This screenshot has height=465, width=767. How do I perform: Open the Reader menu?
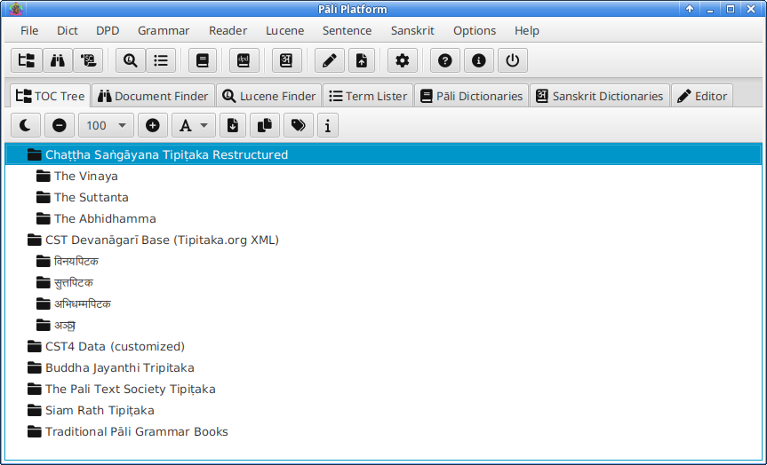point(228,30)
